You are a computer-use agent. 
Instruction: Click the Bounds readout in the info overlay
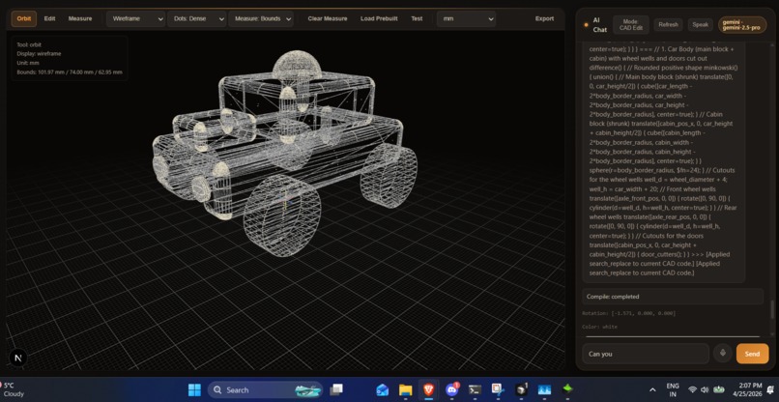69,72
